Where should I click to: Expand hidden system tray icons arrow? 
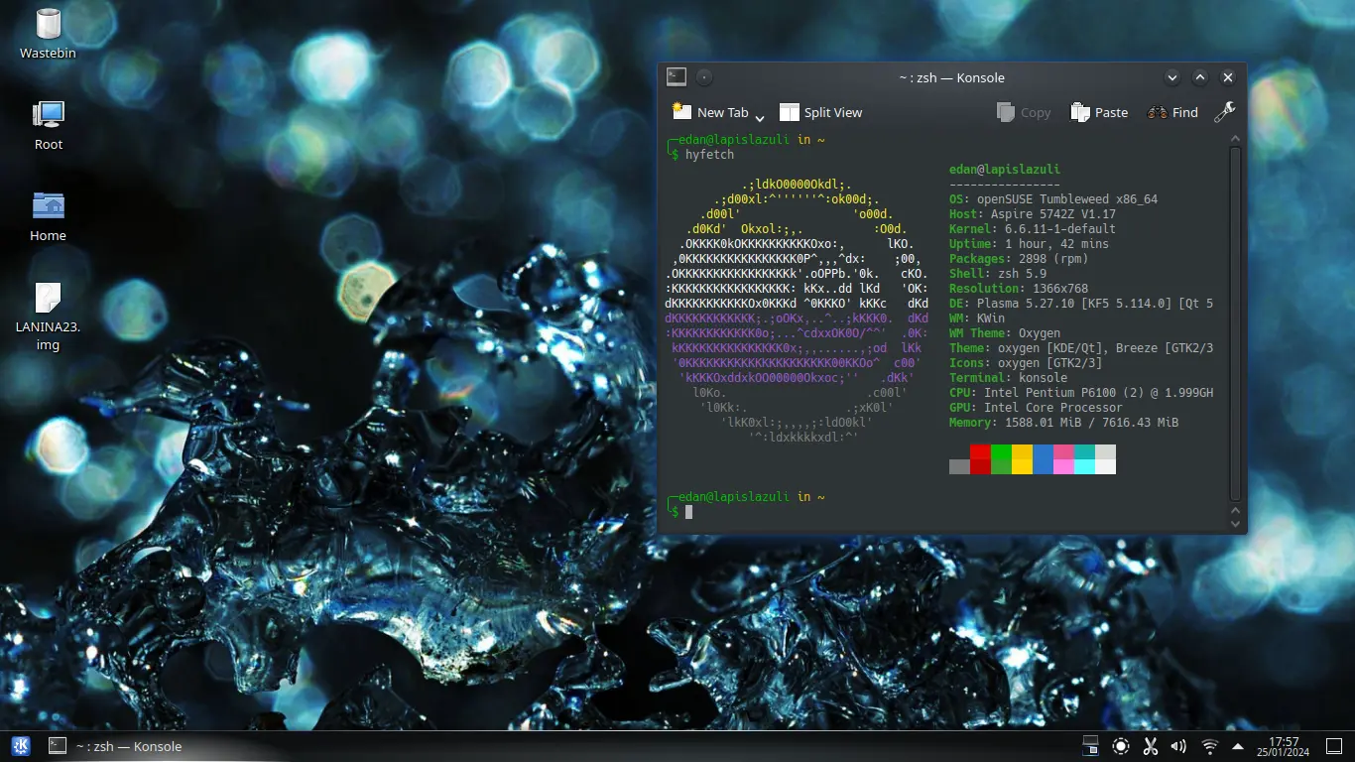coord(1237,746)
